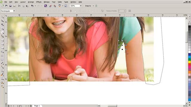Expand the Undo history dropdown arrow
The image size is (191, 107).
click(x=35, y=6)
